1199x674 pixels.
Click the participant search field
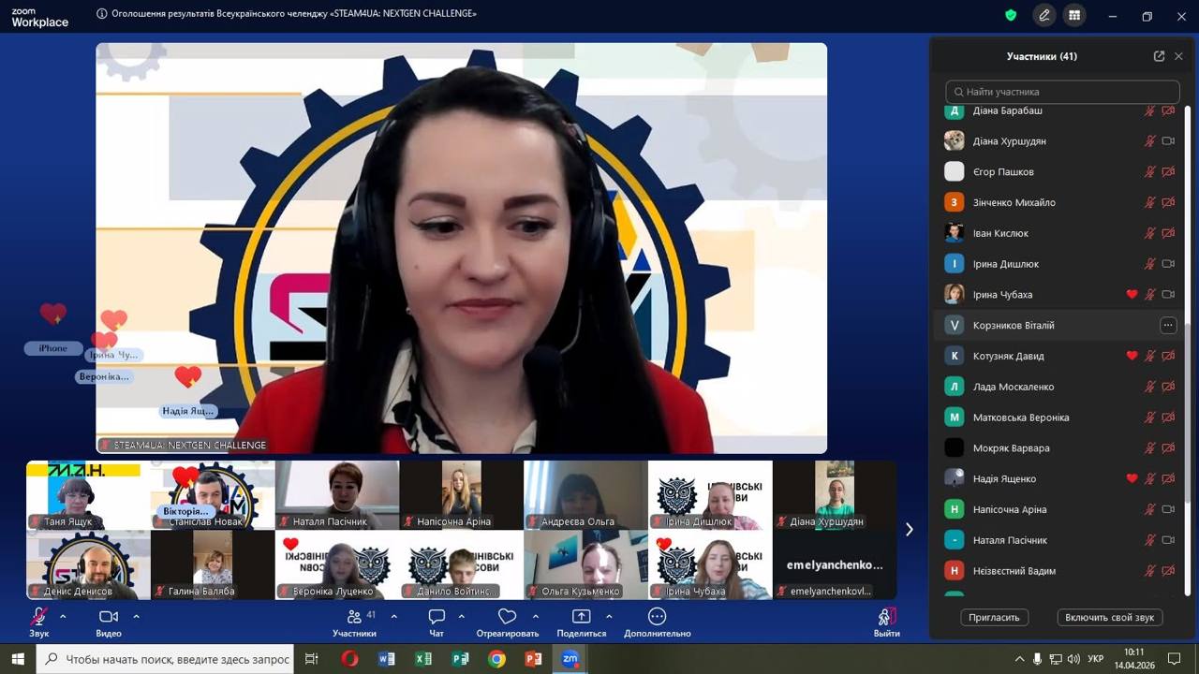1062,92
